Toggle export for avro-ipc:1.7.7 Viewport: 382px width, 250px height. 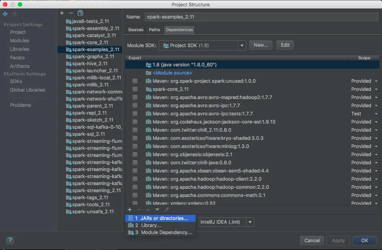(x=135, y=105)
